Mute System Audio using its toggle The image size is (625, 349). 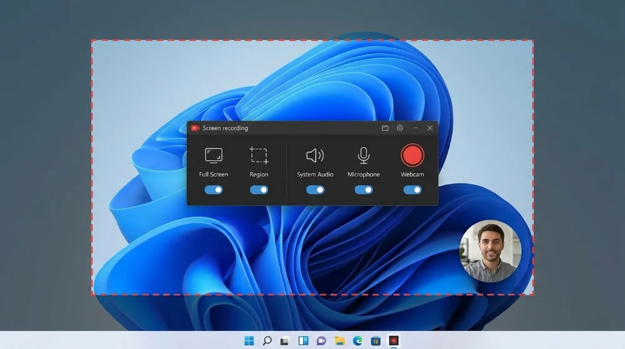click(315, 190)
